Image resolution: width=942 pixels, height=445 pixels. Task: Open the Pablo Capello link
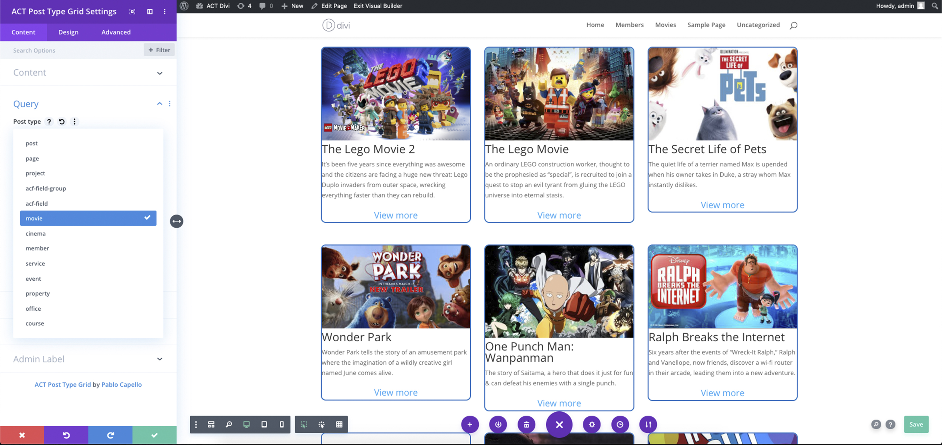coord(122,384)
